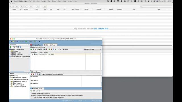Image resolution: width=182 pixels, height=102 pixels.
Task: Select the Script Output tab
Action: tap(36, 72)
